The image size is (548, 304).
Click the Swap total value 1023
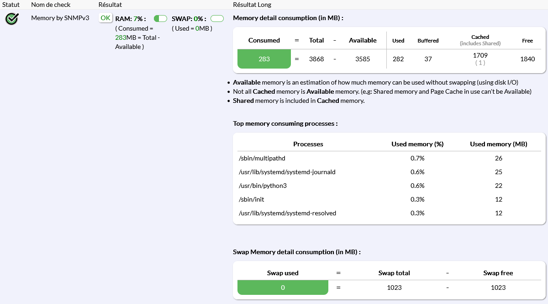[x=394, y=288]
